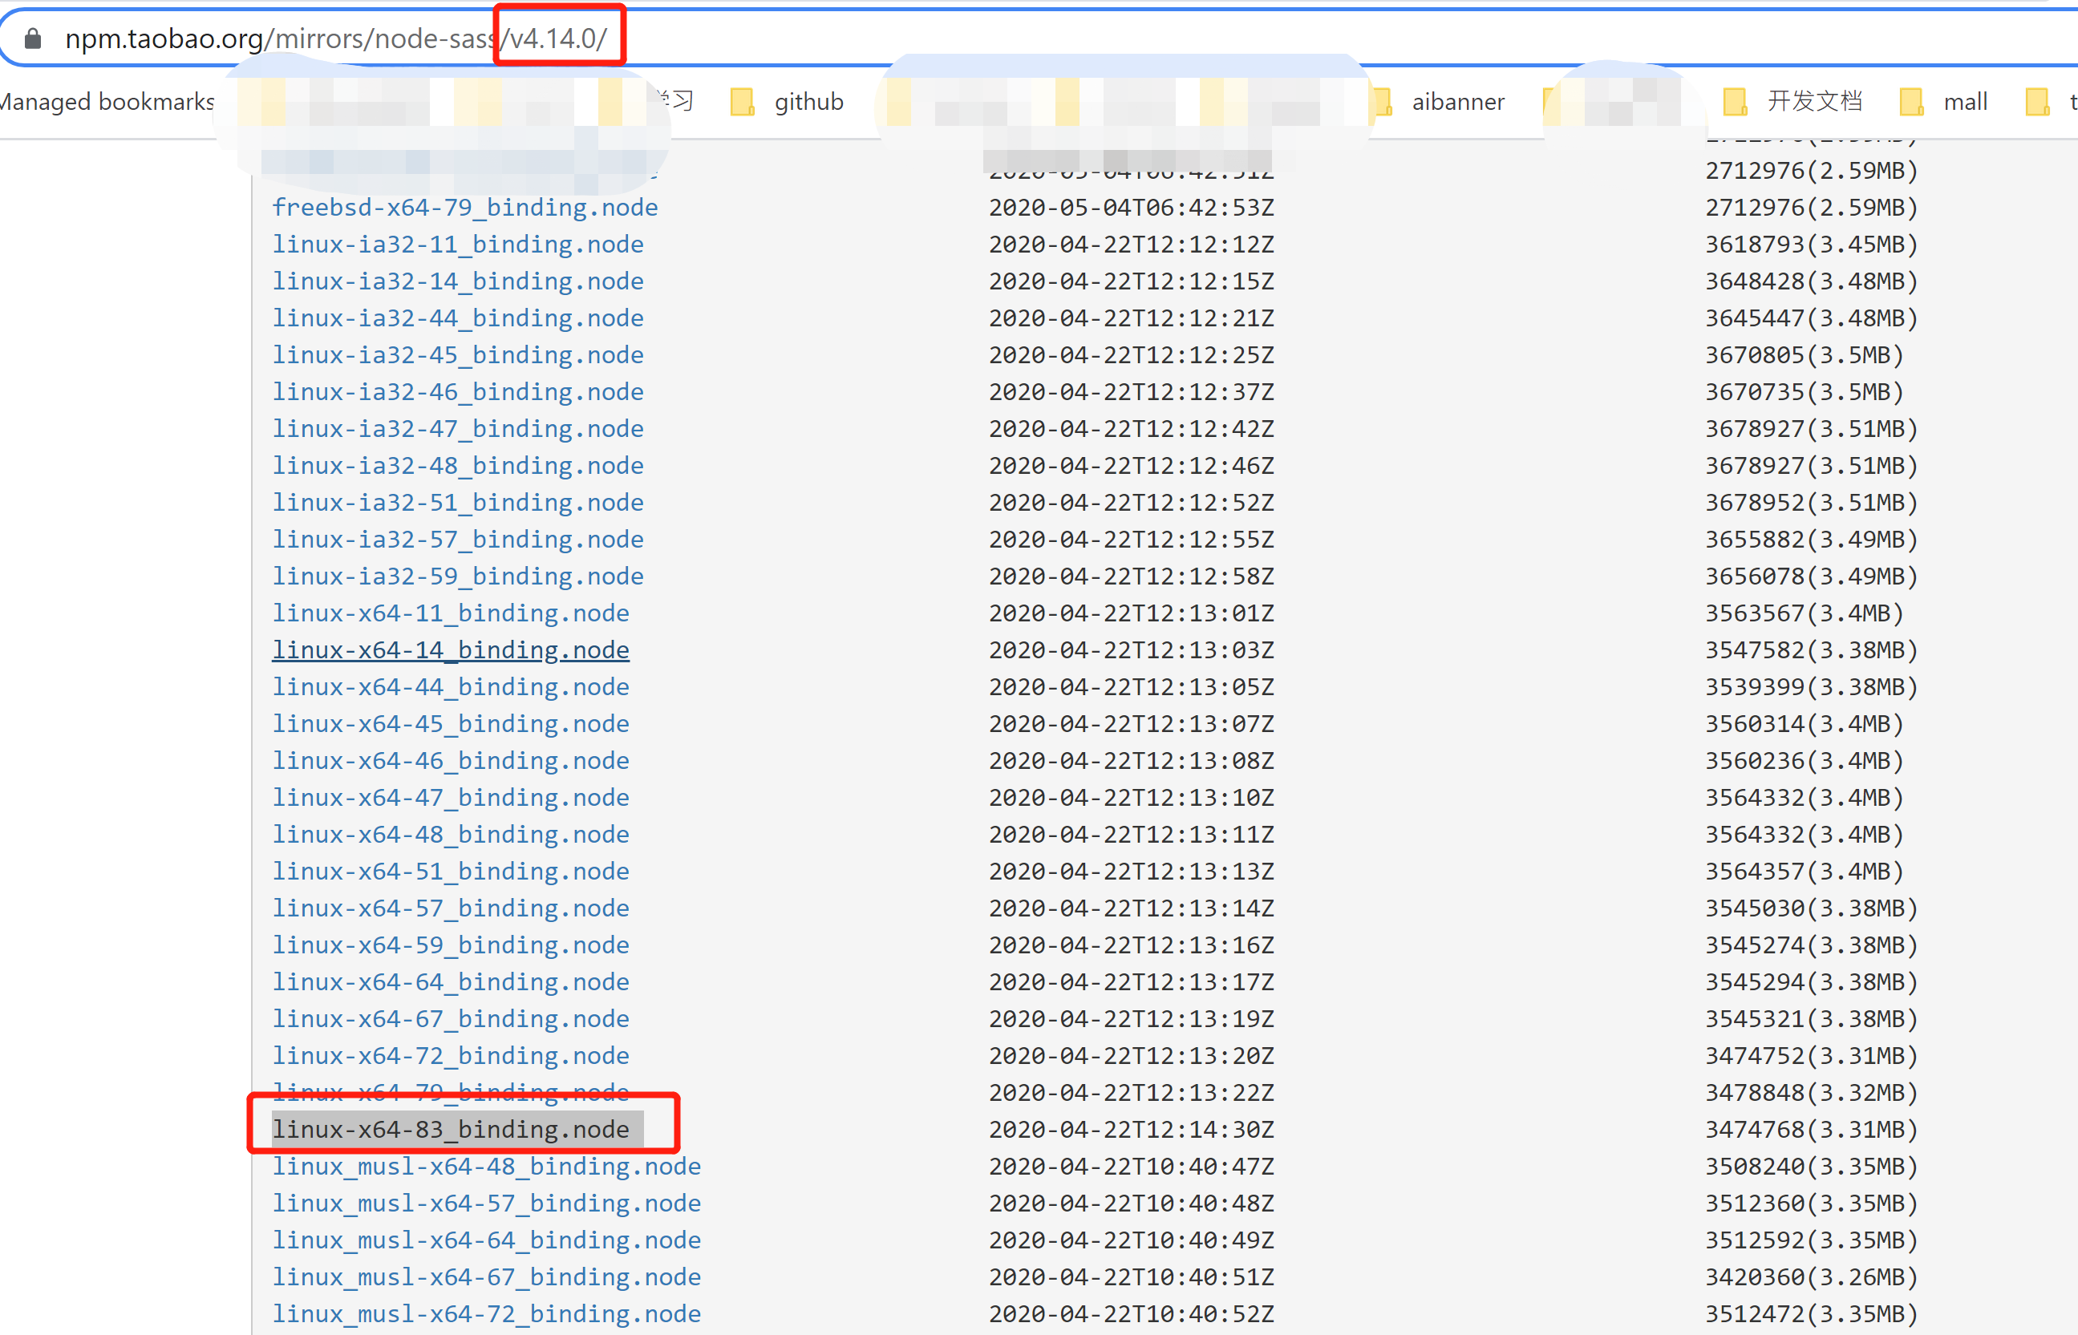The width and height of the screenshot is (2078, 1335).
Task: Download linux-ia32-11_binding.node
Action: [458, 245]
